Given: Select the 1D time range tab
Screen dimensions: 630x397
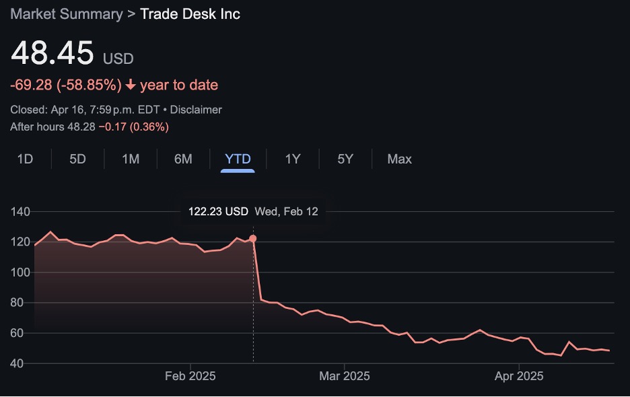Looking at the screenshot, I should pyautogui.click(x=25, y=159).
